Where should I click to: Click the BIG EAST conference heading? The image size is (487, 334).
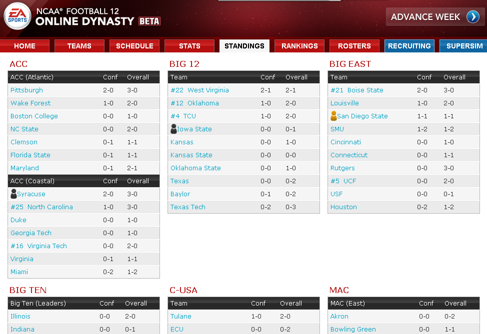pyautogui.click(x=350, y=64)
